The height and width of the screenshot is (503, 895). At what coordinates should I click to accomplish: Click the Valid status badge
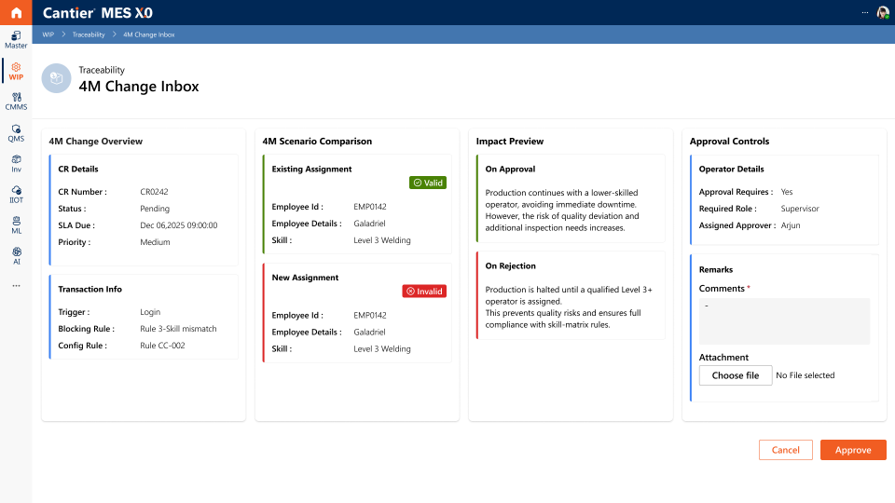428,183
